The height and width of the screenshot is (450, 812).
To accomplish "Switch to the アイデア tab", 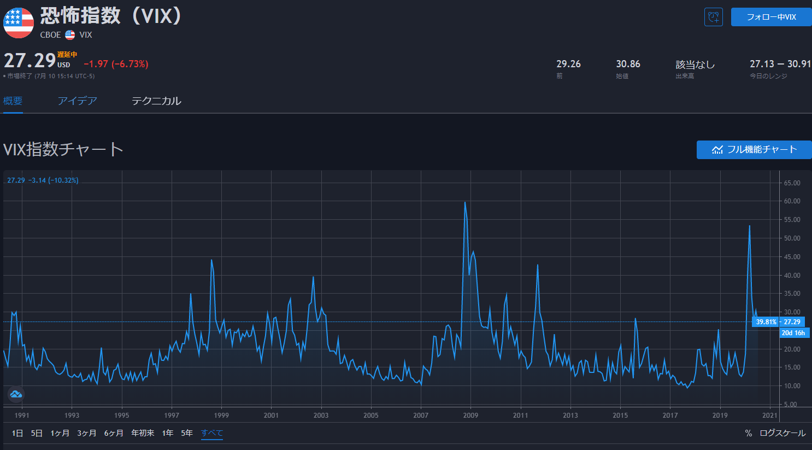I will pyautogui.click(x=77, y=101).
